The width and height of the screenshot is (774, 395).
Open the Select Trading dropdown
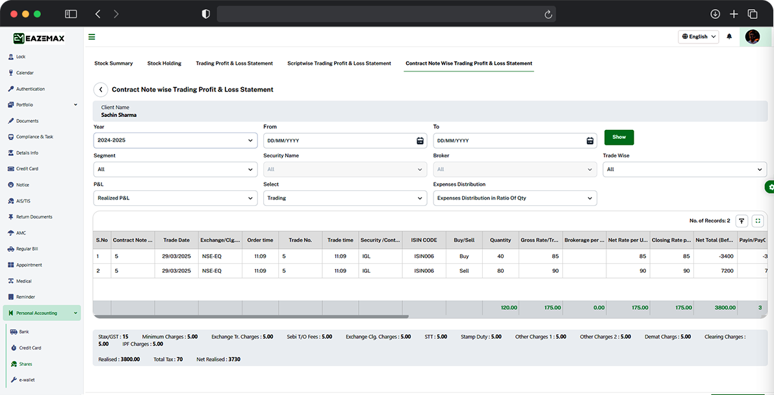tap(345, 198)
